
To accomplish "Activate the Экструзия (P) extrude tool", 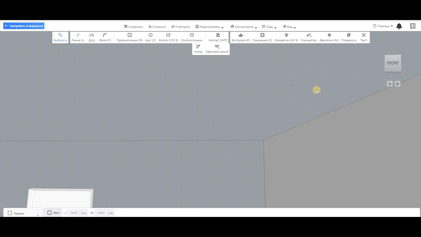I will [x=241, y=37].
